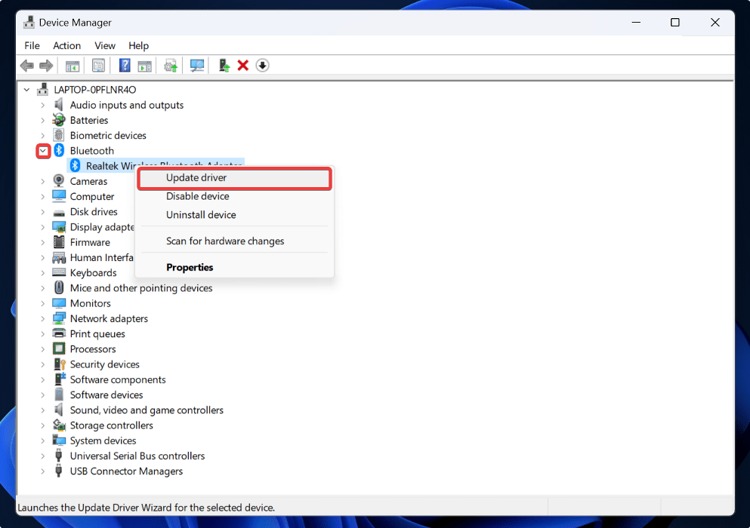Expand the Network adapters category
This screenshot has height=528, width=750.
(x=43, y=318)
